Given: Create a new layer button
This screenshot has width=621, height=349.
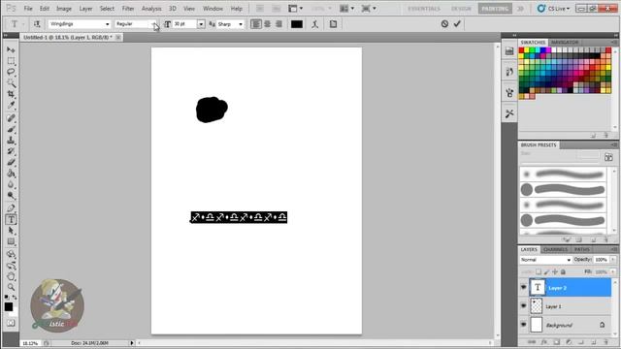Looking at the screenshot, I should pos(593,342).
